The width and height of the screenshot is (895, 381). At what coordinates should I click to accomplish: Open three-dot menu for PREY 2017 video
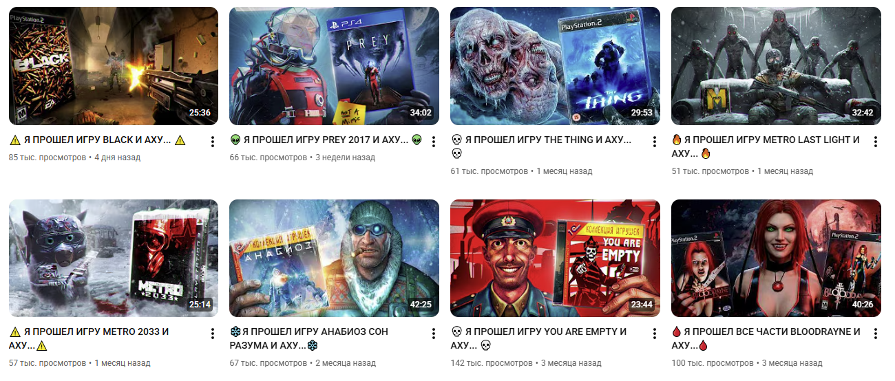point(433,142)
